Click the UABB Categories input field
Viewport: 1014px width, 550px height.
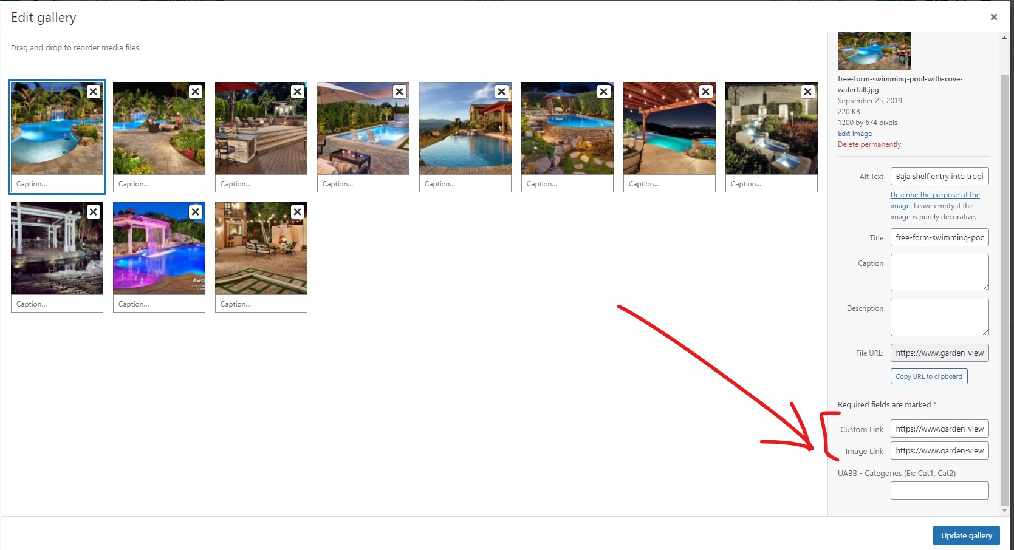[x=939, y=491]
